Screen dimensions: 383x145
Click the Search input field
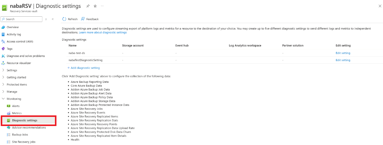22,19
